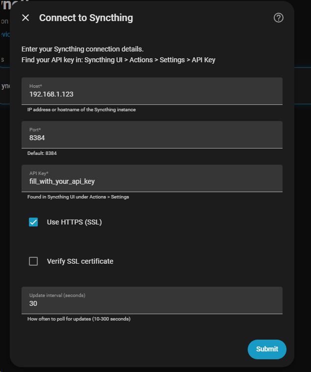The image size is (311, 372).
Task: Click the 'Verify SSL certificate' label text
Action: click(x=80, y=261)
